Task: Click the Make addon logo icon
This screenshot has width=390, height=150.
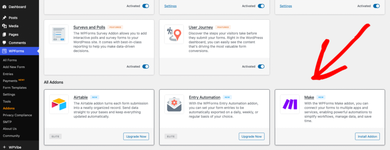Action: [x=290, y=104]
